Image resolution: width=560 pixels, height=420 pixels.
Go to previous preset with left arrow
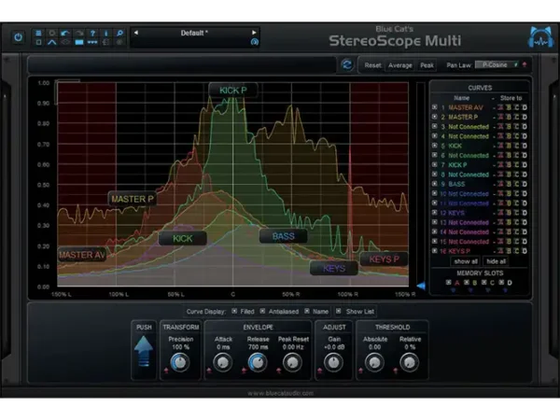pyautogui.click(x=136, y=33)
